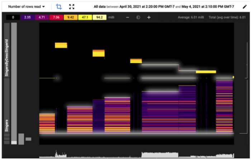
Task: Click the red 7.06 legend swatch
Action: click(56, 17)
